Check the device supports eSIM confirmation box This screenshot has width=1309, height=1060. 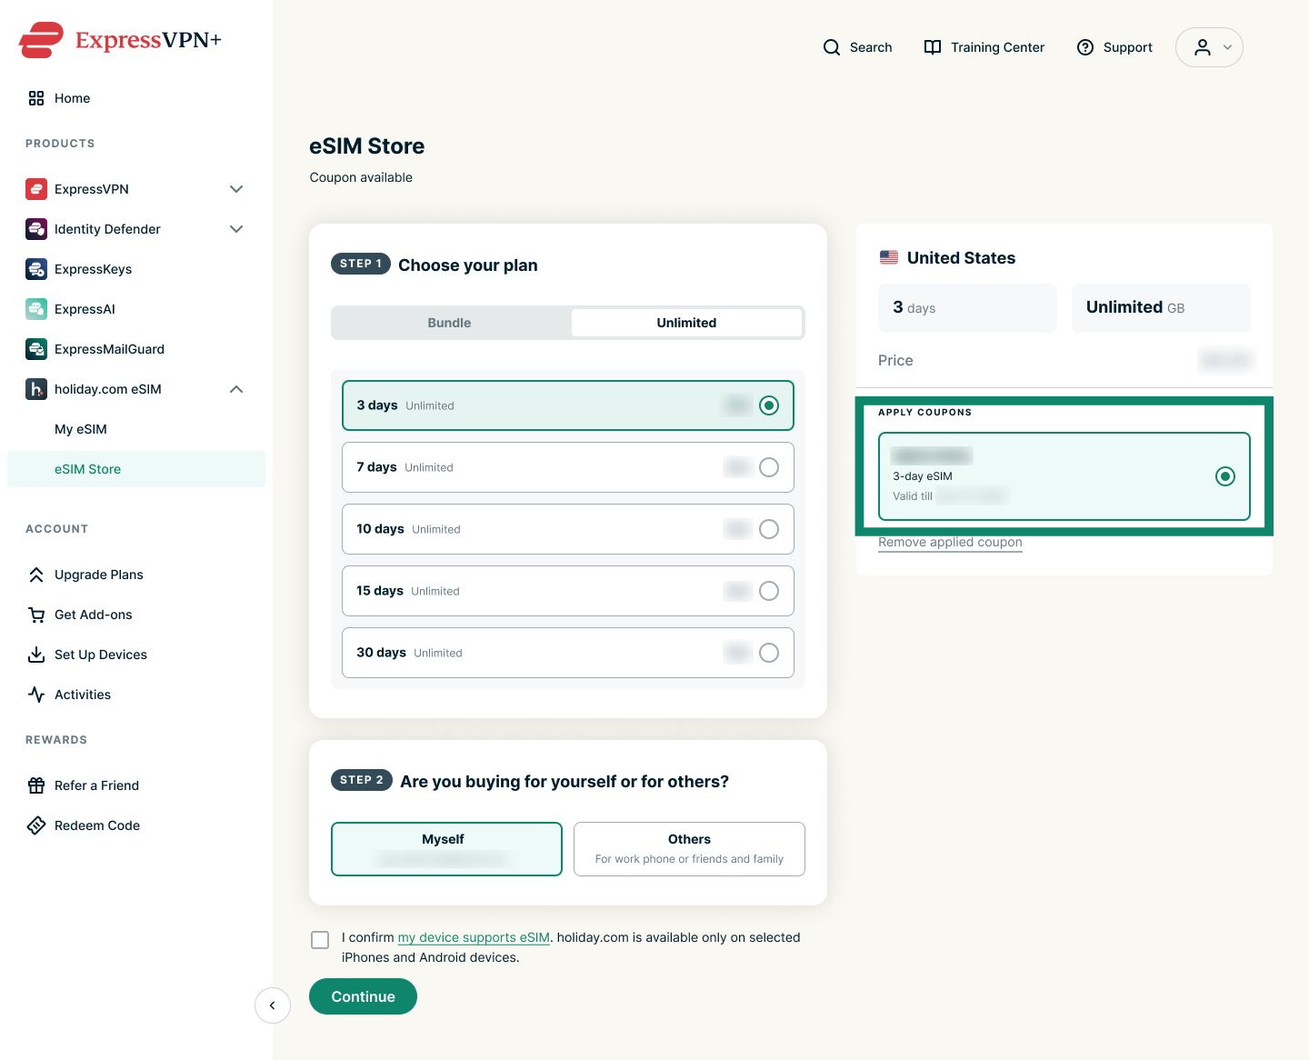(x=320, y=940)
